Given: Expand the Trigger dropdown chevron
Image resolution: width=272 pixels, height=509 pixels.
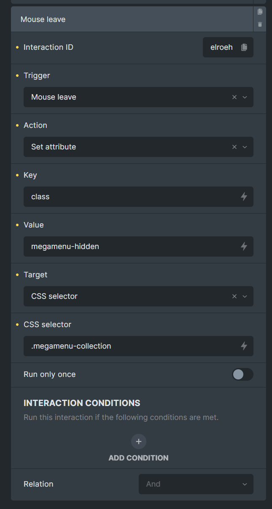Looking at the screenshot, I should pyautogui.click(x=245, y=97).
